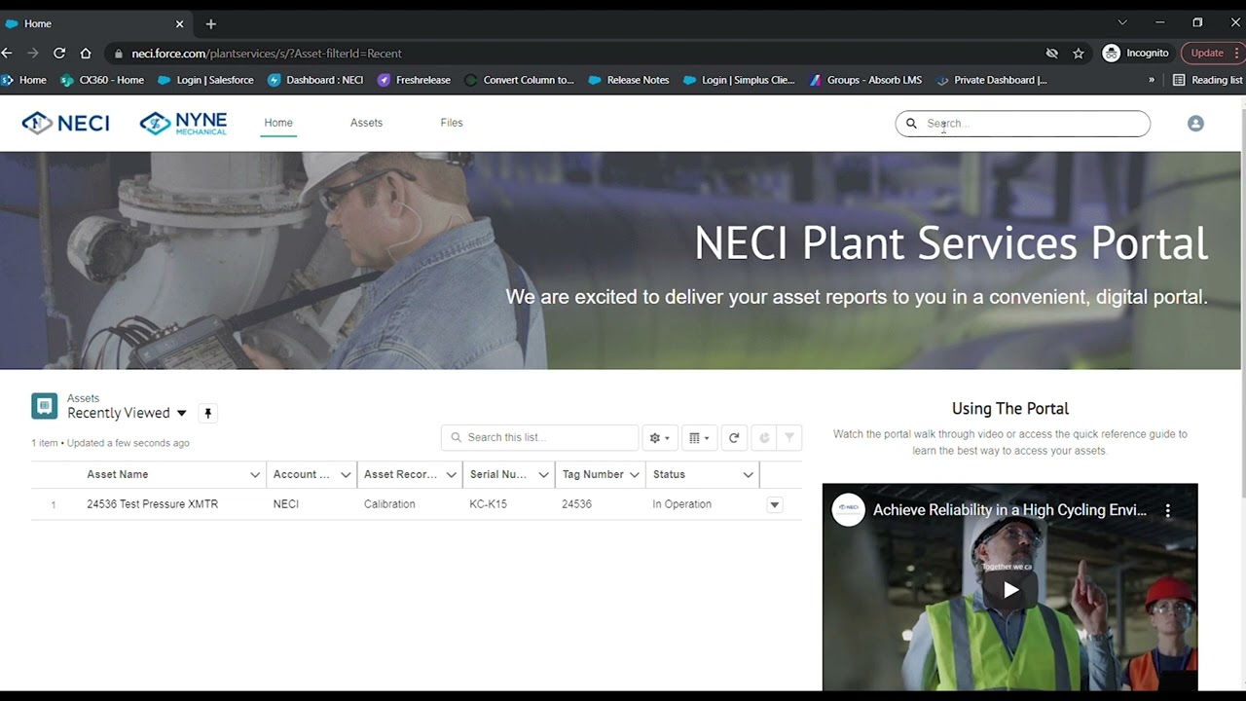The width and height of the screenshot is (1246, 701).
Task: Open Private Dashboard bookmark
Action: [x=991, y=80]
